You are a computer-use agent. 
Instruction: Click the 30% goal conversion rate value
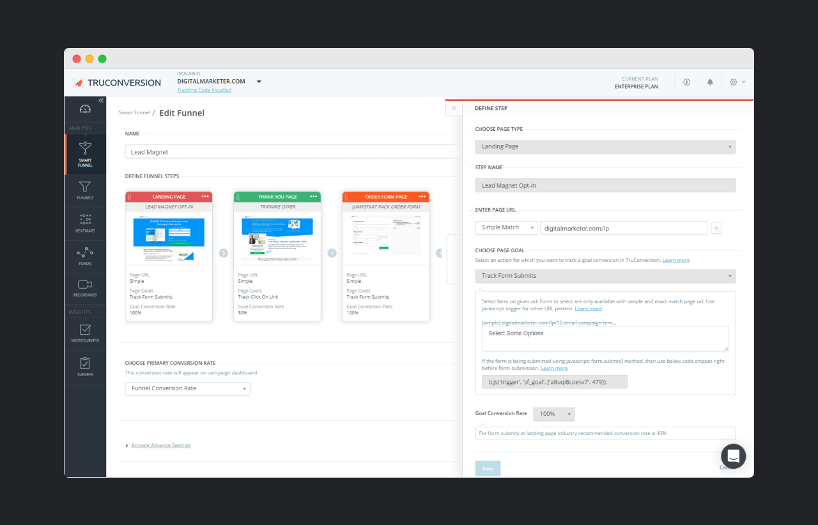click(243, 313)
